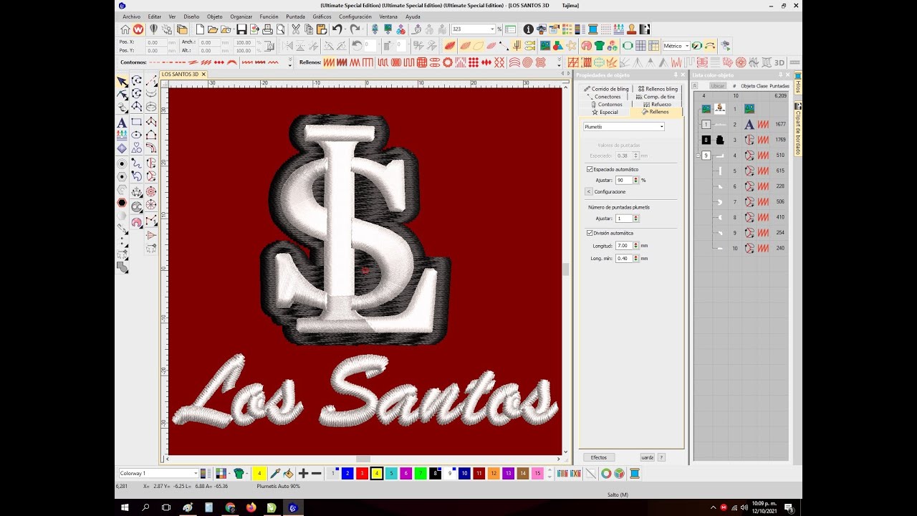The width and height of the screenshot is (917, 516).
Task: Click the Ajustar plumetís stitch count field
Action: pyautogui.click(x=623, y=219)
